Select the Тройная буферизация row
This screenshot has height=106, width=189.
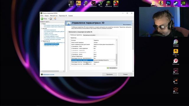[x=93, y=56]
